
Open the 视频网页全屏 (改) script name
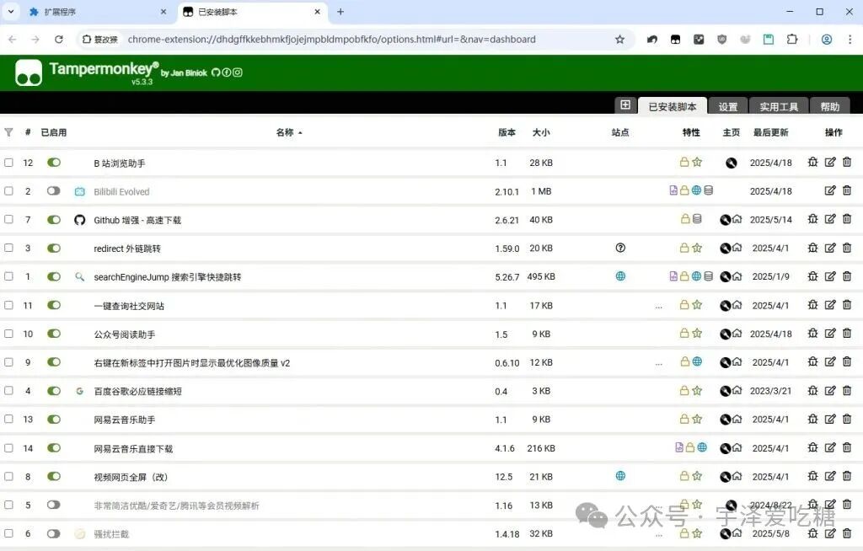131,477
